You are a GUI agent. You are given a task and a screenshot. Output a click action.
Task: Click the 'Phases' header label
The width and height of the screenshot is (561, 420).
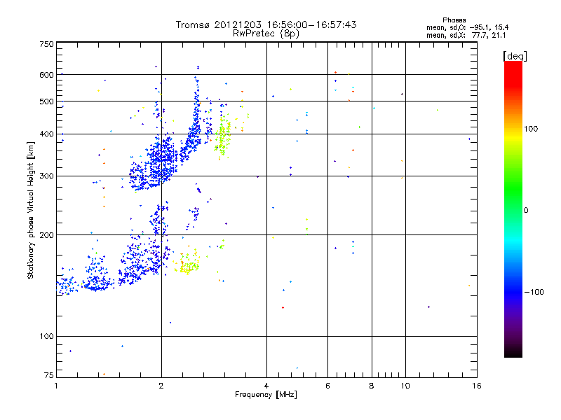pos(454,20)
